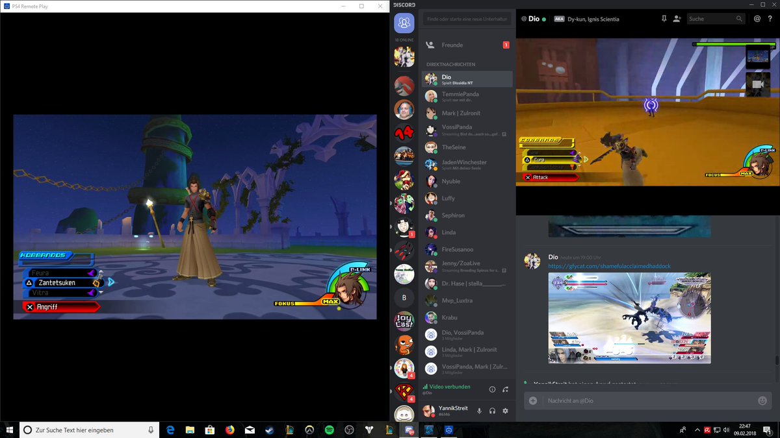Click Windows search box 'Zur Suche Text hier eingeben'

coord(89,430)
